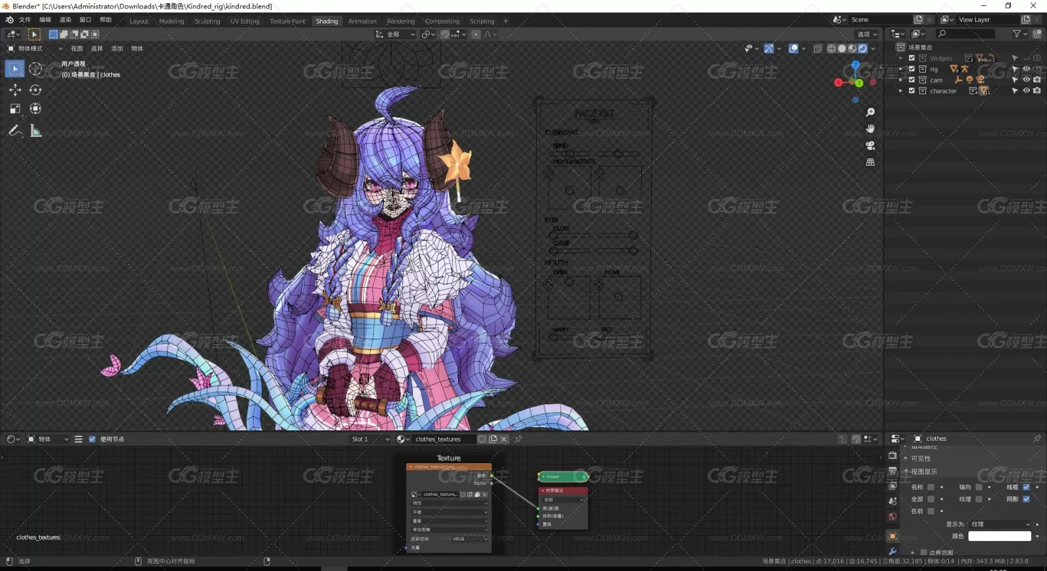1047x571 pixels.
Task: Open the 文件 file menu
Action: click(25, 20)
